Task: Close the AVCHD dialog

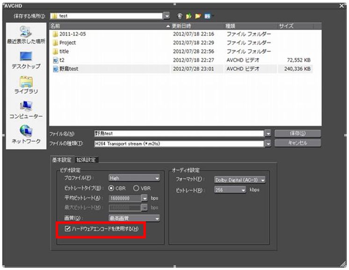Action: pos(342,6)
